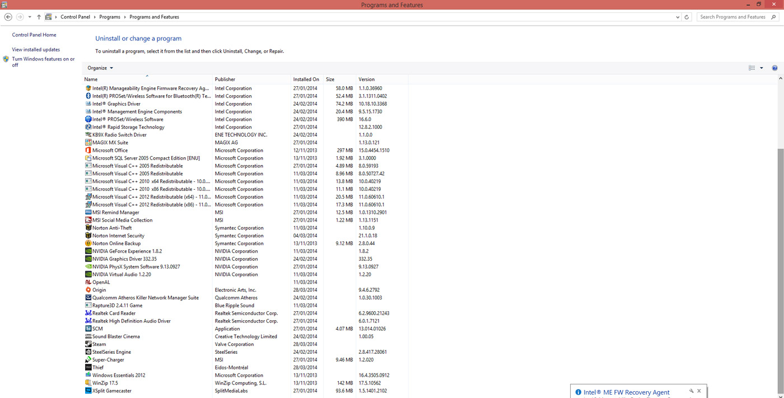The width and height of the screenshot is (784, 398).
Task: Open Control Panel Home link
Action: point(34,35)
